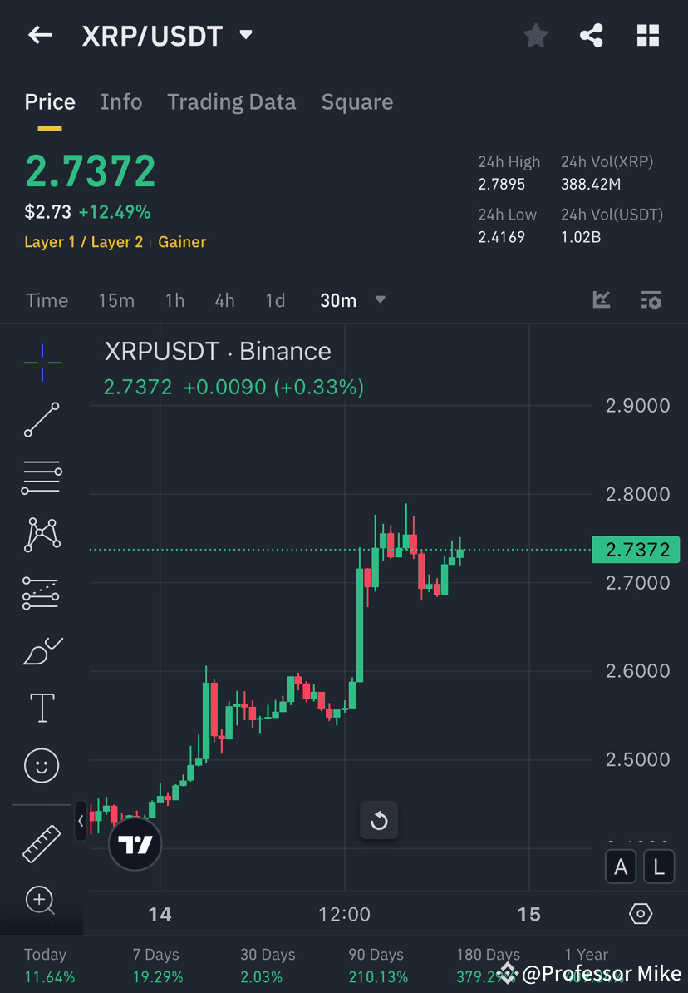Switch to the Trading Data tab
The width and height of the screenshot is (688, 993).
coord(232,101)
